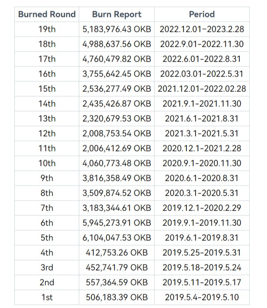Select the 19th burned round cell
267x308 pixels.
47,29
